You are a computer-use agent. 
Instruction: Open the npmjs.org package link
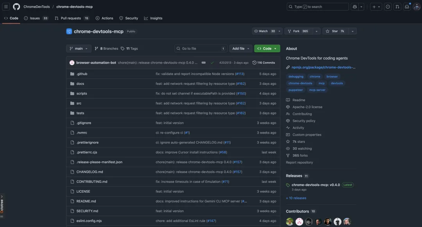323,67
